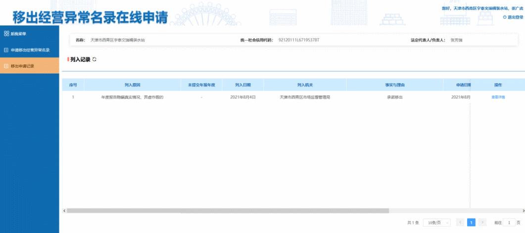Image resolution: width=525 pixels, height=233 pixels.
Task: Click the 列入机关 column header
Action: point(305,85)
